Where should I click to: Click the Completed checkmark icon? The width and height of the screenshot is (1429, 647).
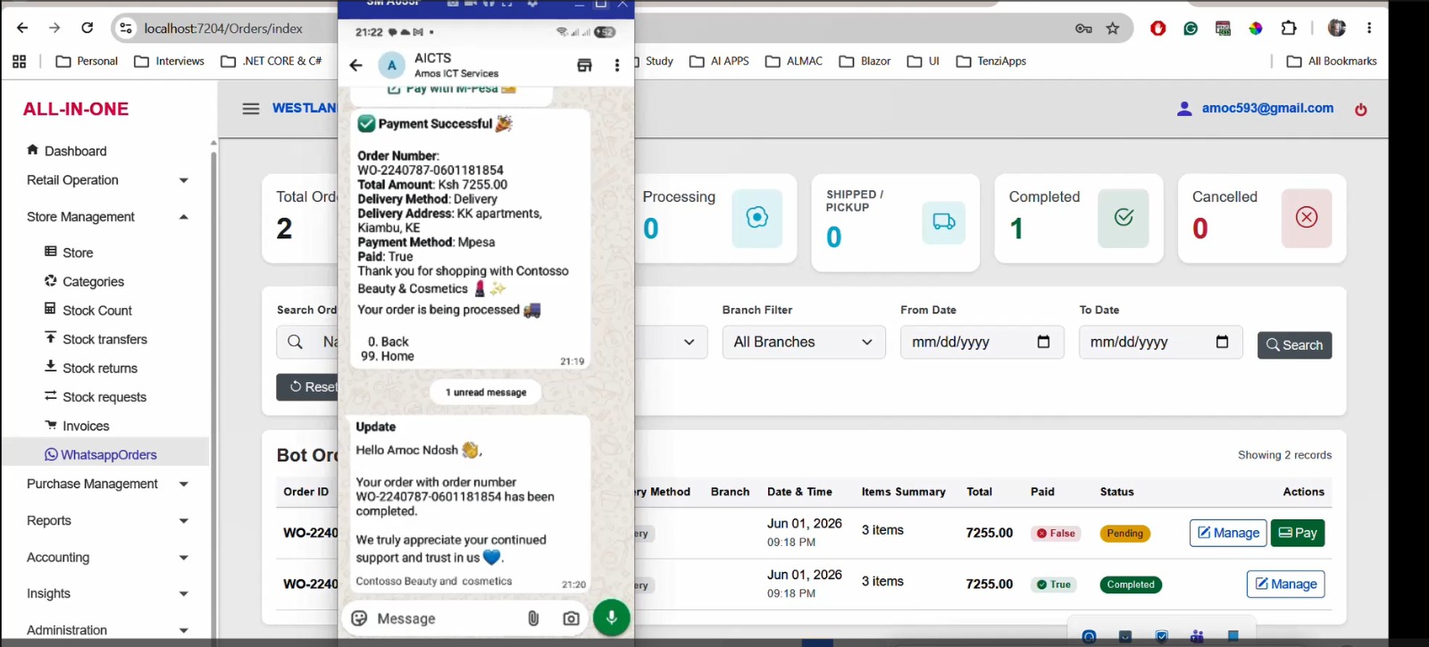pyautogui.click(x=1124, y=218)
